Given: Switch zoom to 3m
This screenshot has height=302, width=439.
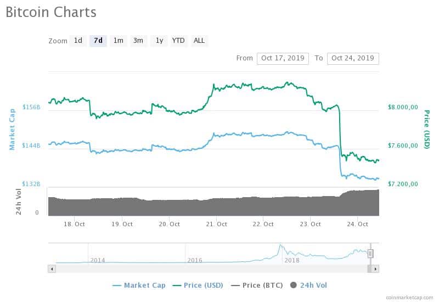Looking at the screenshot, I should pos(138,41).
